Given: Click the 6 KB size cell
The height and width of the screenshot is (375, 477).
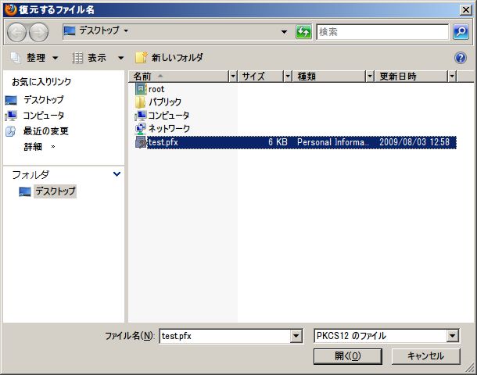Looking at the screenshot, I should [278, 142].
